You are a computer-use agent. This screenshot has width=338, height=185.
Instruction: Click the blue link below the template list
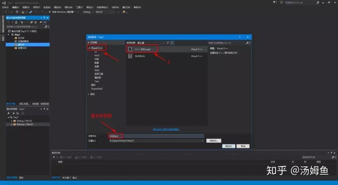click(x=166, y=130)
